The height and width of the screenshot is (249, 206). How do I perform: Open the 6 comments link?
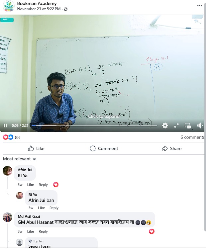point(192,137)
